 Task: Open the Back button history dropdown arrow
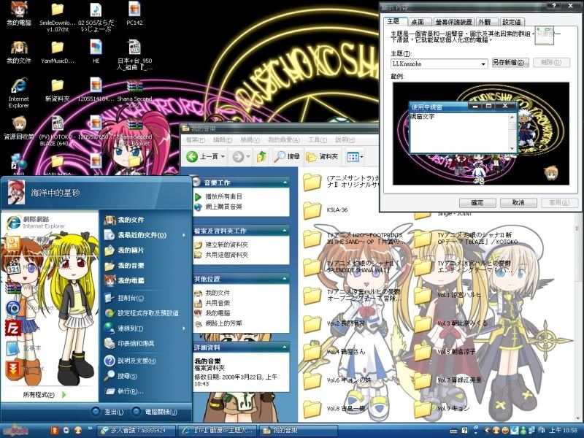click(223, 157)
